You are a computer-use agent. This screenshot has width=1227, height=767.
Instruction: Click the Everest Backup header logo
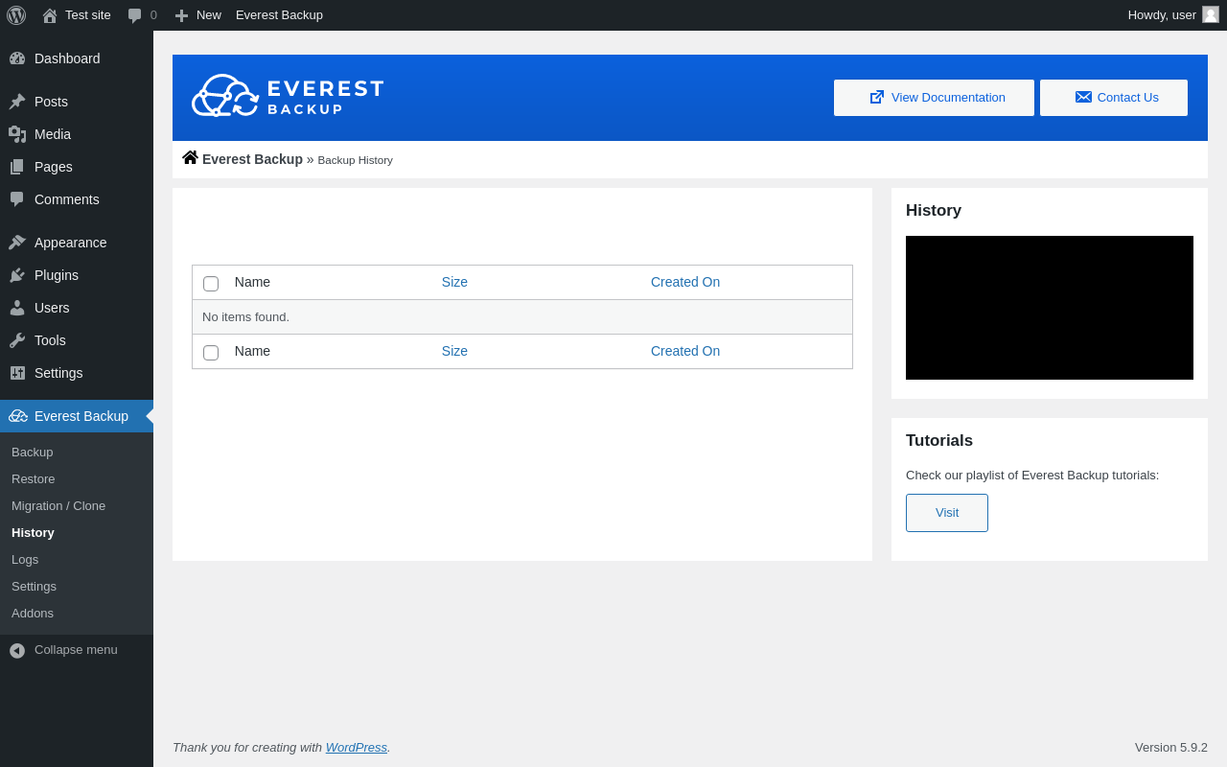pyautogui.click(x=288, y=96)
